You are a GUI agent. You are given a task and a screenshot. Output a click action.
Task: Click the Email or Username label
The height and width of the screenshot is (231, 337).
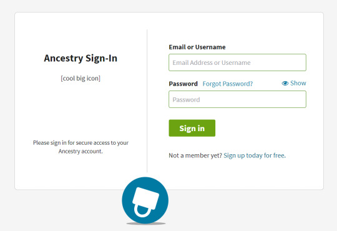coord(197,47)
